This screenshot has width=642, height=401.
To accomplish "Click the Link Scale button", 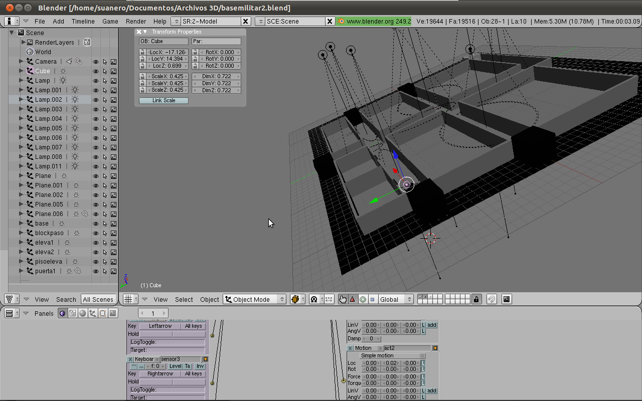I will point(164,100).
